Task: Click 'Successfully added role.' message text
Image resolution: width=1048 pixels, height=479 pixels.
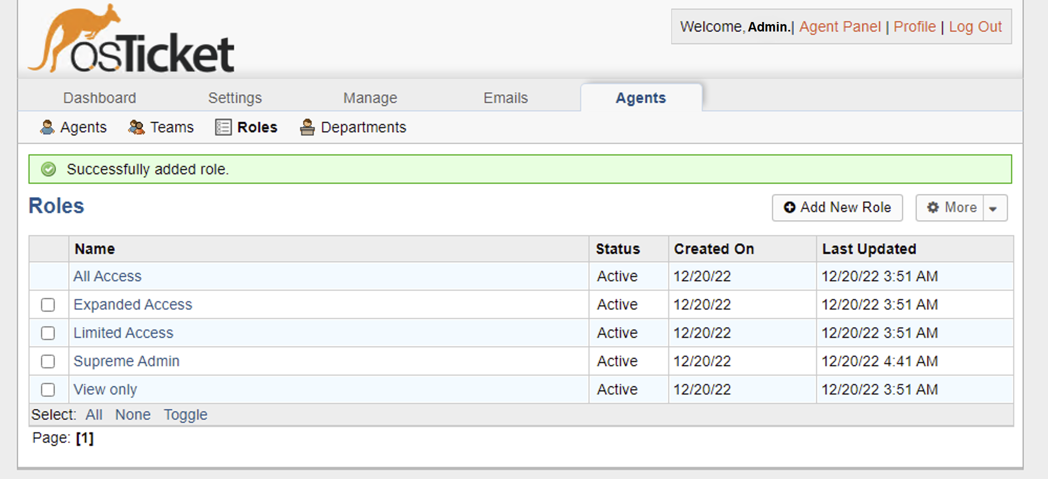Action: 148,169
